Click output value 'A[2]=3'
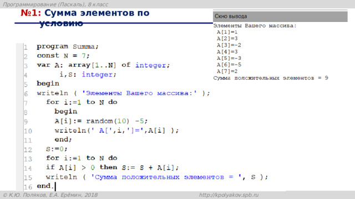The height and width of the screenshot is (199, 355). click(x=227, y=39)
